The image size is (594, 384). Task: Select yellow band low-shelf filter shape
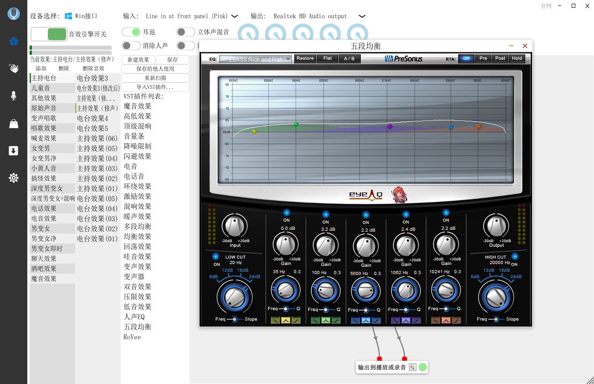pos(275,321)
